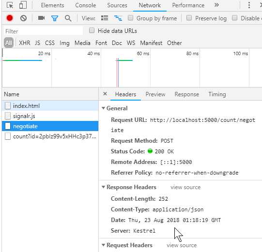Filter requests by WS

pos(131,43)
